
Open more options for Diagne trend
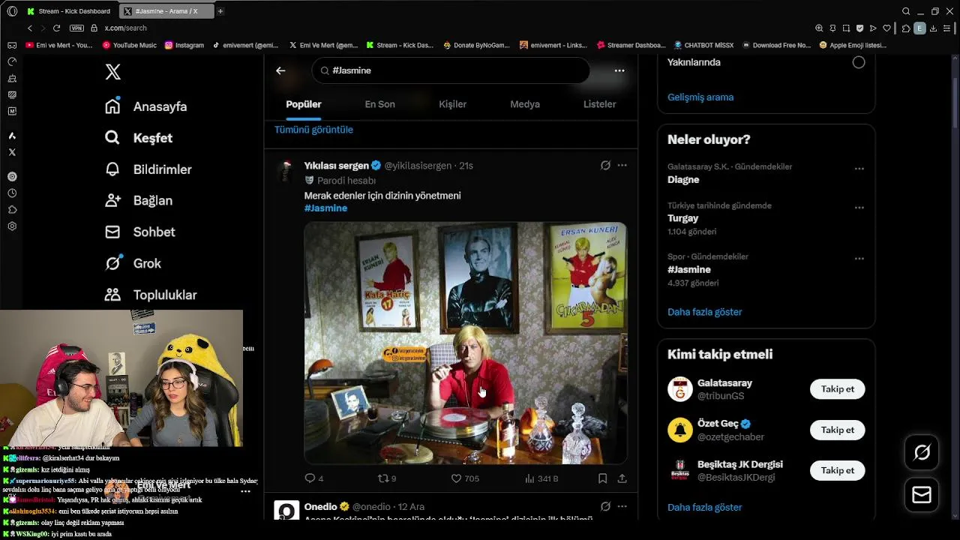coord(859,169)
